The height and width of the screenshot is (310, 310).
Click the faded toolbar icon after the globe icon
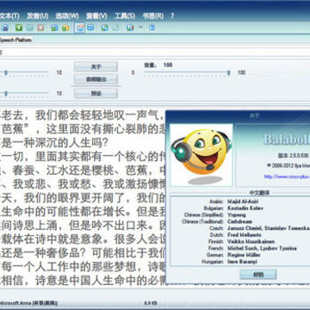point(115,28)
